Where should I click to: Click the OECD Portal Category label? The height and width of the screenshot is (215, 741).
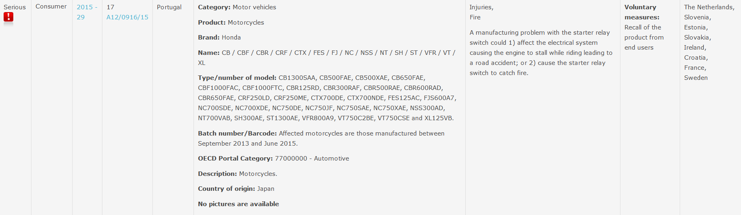coord(235,159)
